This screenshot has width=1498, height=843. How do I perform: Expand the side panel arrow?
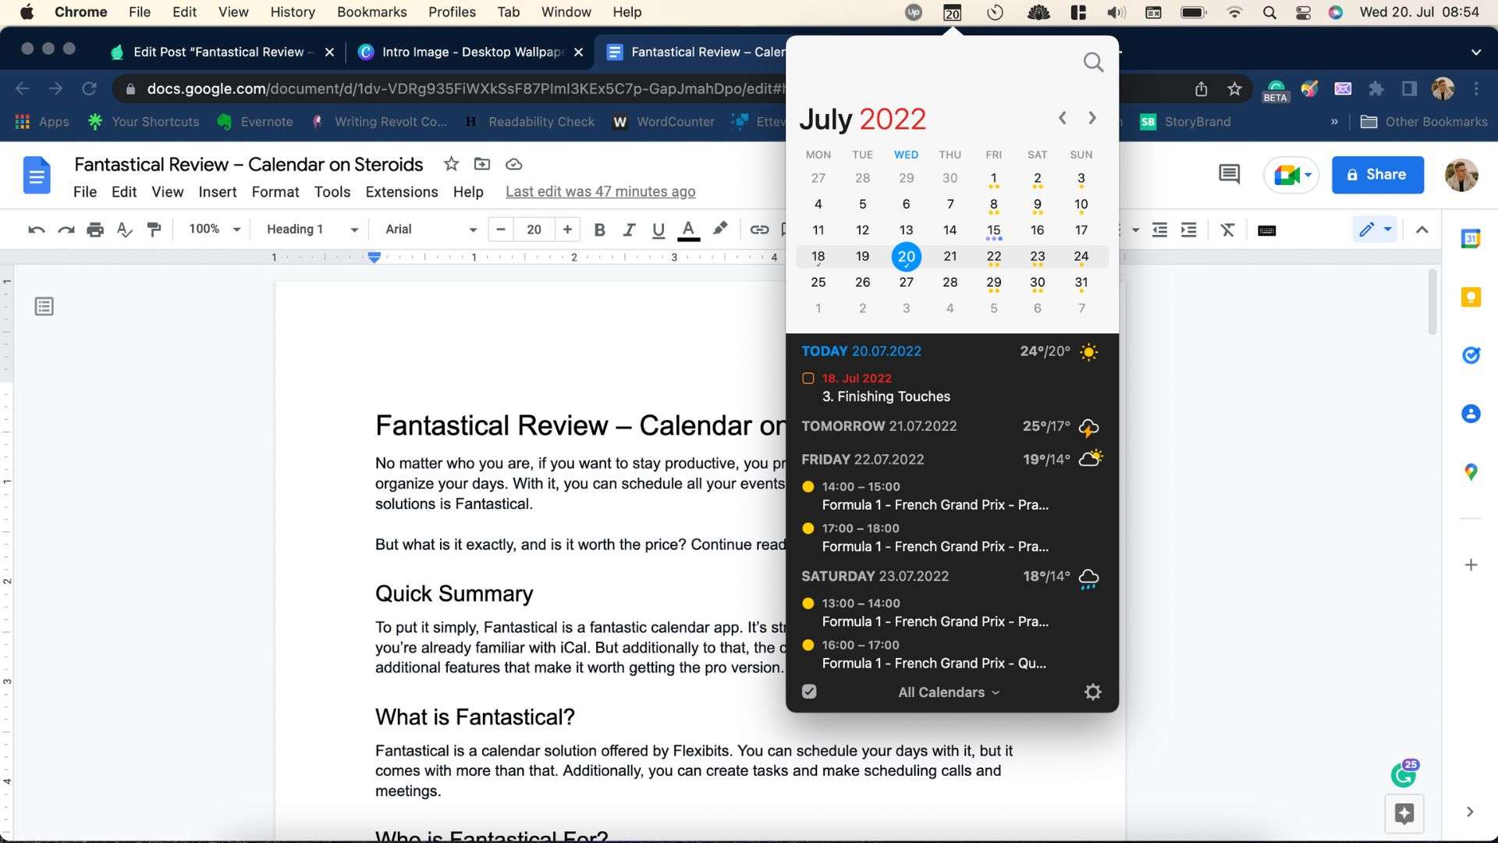1470,812
